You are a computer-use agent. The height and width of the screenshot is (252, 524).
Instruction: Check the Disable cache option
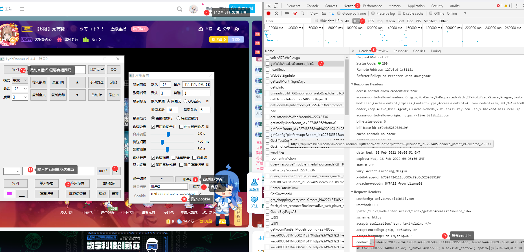click(400, 13)
